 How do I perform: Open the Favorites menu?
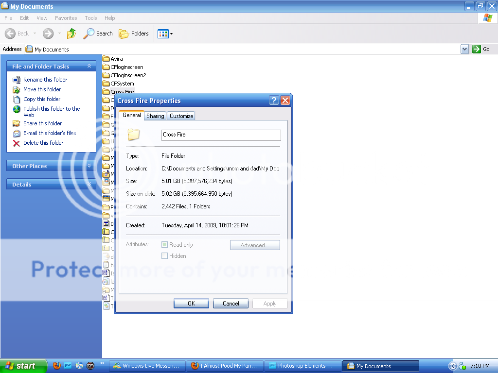pyautogui.click(x=66, y=18)
